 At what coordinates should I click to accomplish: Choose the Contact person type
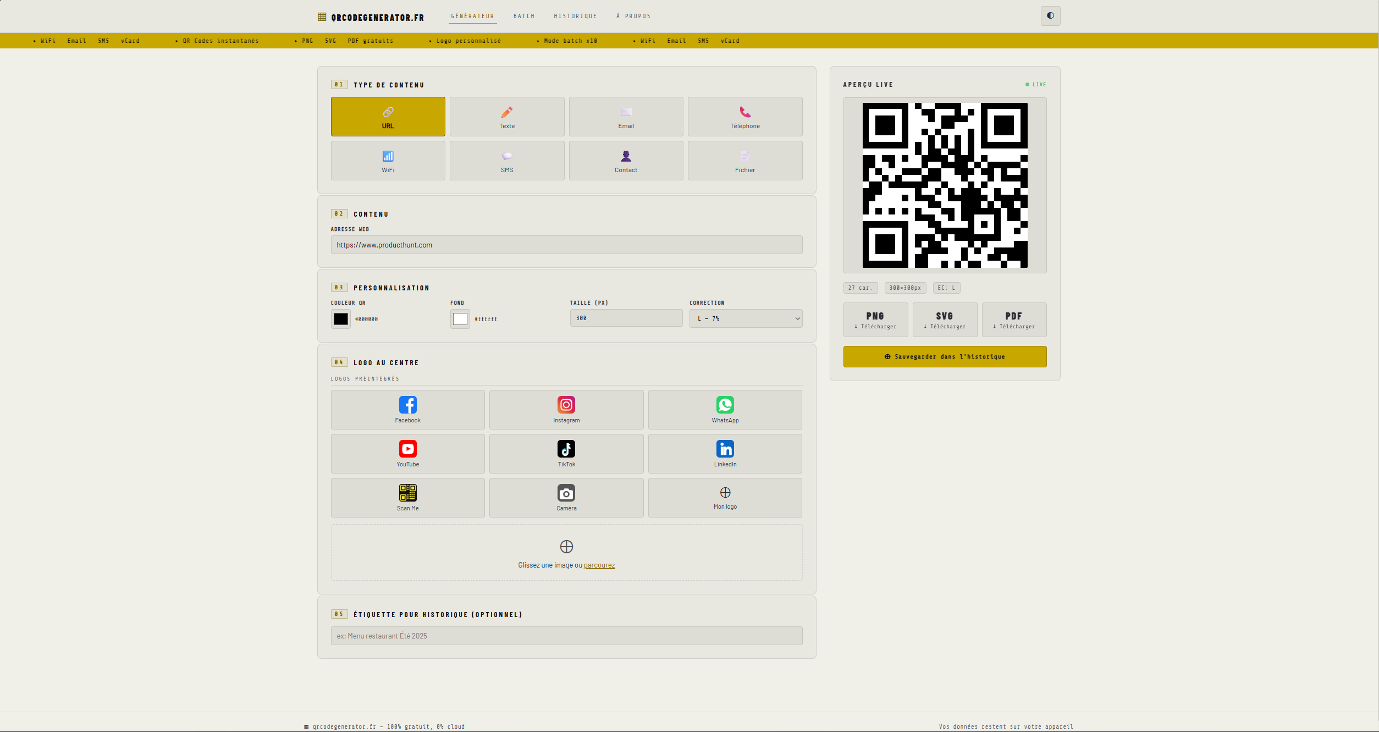(x=626, y=161)
